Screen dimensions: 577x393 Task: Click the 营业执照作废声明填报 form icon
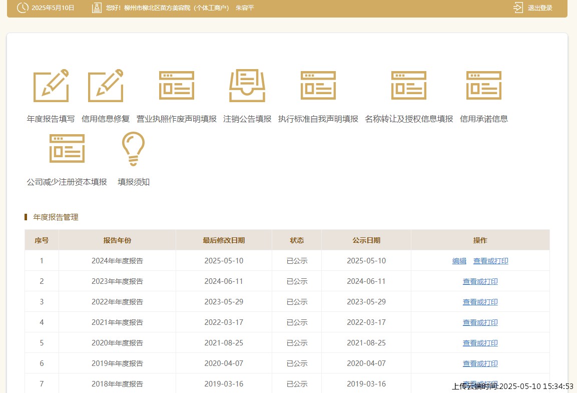coord(177,86)
